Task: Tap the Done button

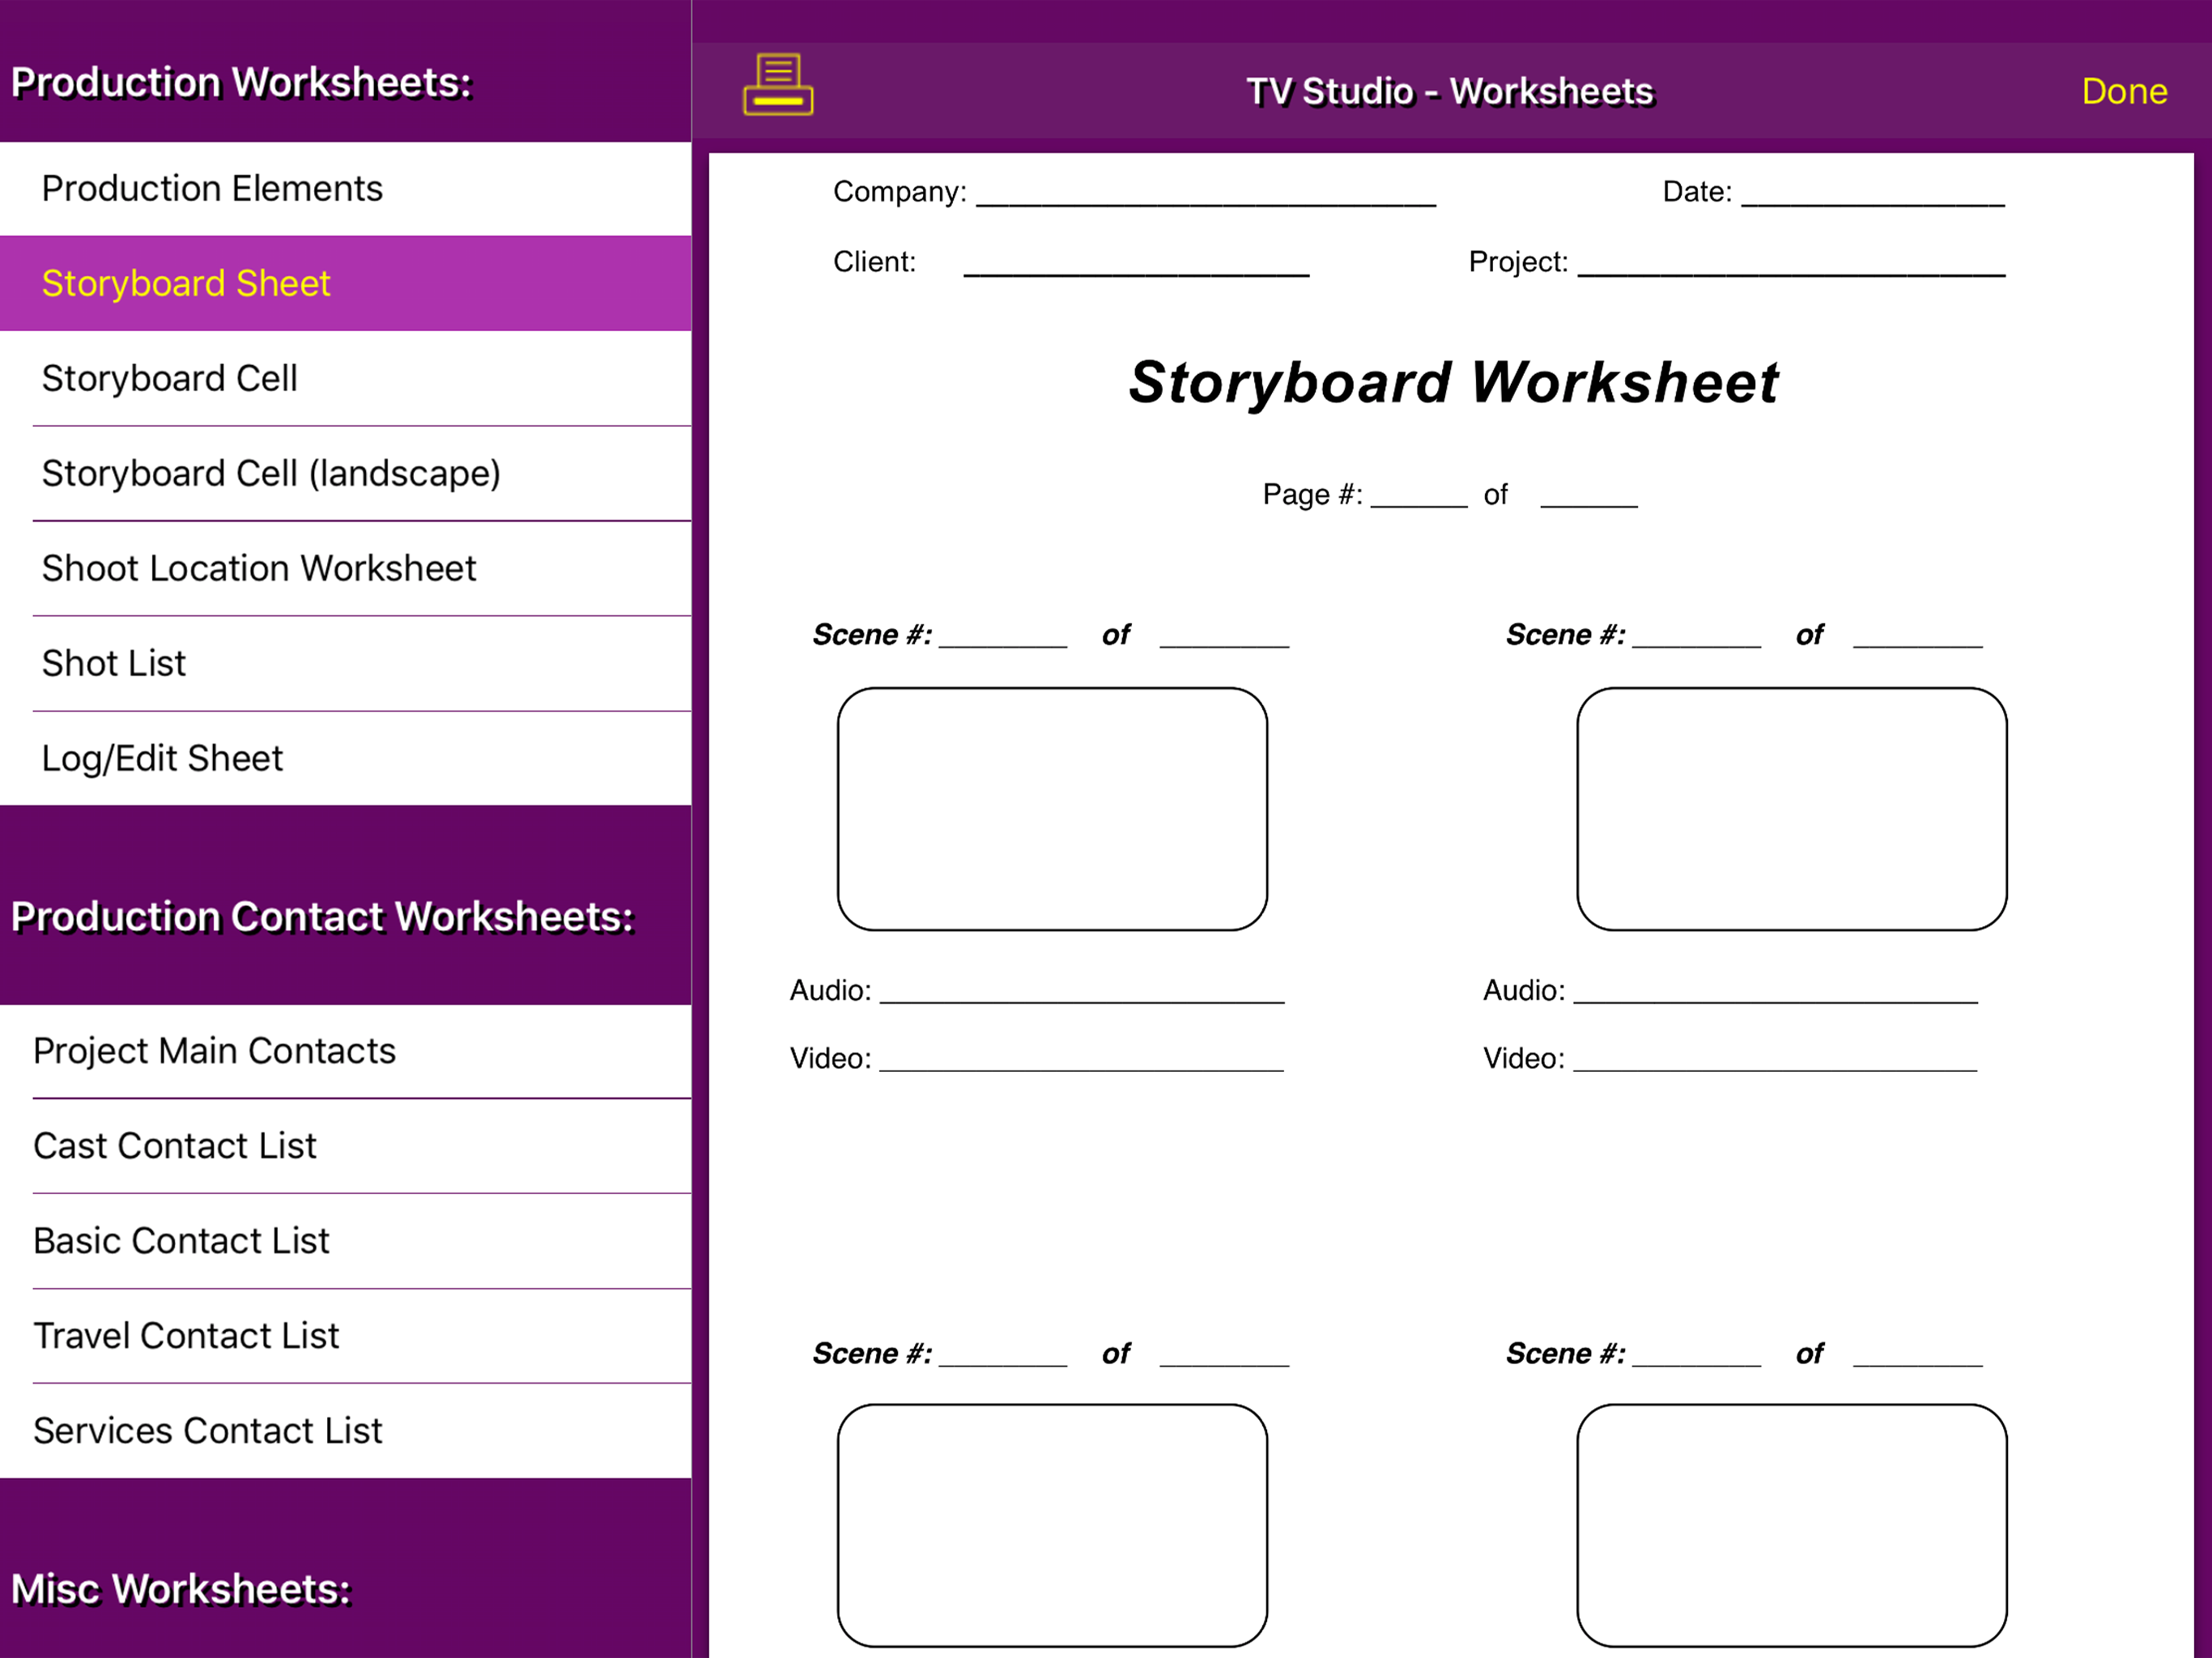Action: 2123,91
